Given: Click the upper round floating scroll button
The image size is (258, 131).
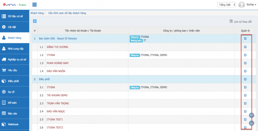Looking at the screenshot, I should (x=251, y=115).
